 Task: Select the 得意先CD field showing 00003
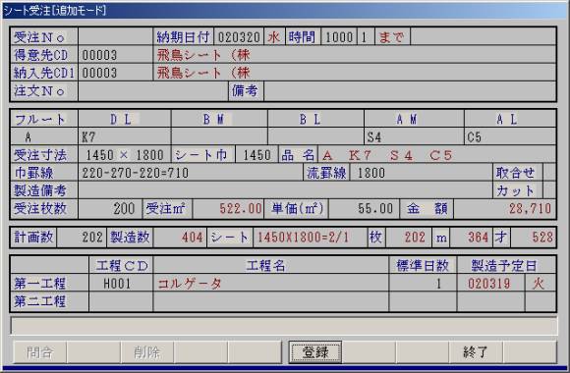pyautogui.click(x=116, y=55)
